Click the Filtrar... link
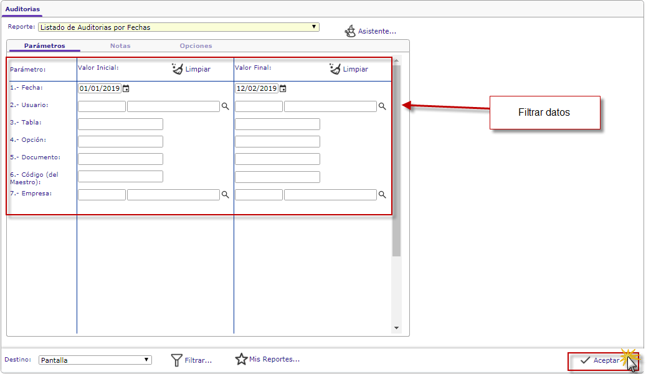The image size is (646, 374). 198,360
